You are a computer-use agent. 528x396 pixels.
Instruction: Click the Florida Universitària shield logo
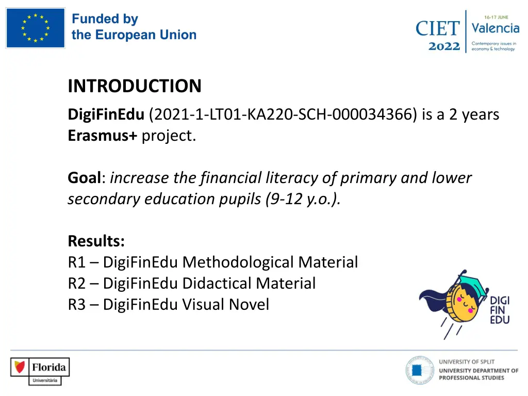20,367
